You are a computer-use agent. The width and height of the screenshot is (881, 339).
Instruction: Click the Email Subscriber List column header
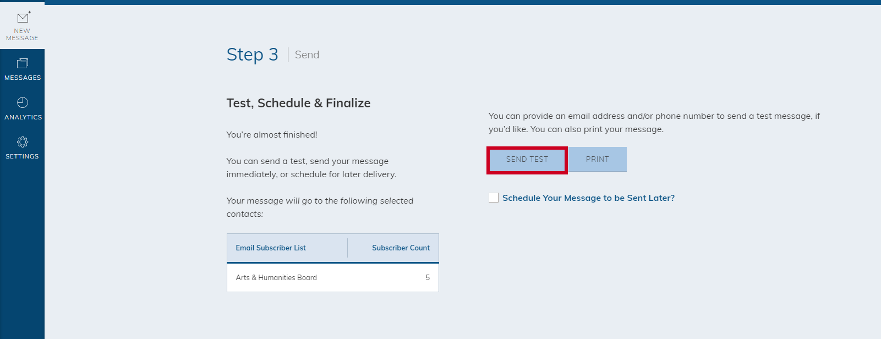pos(271,248)
